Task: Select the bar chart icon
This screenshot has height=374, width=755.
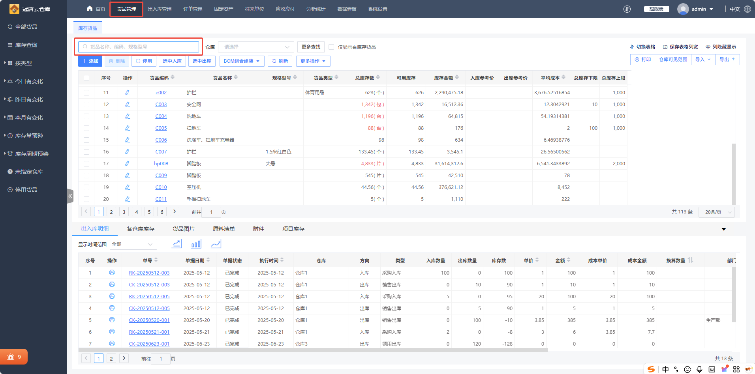Action: click(x=196, y=244)
